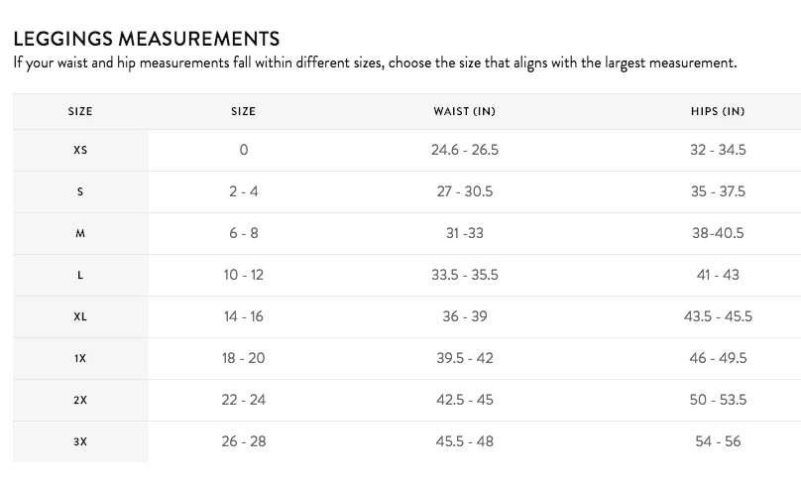Select the 1X size row label
Viewport: 801px width, 489px height.
80,359
